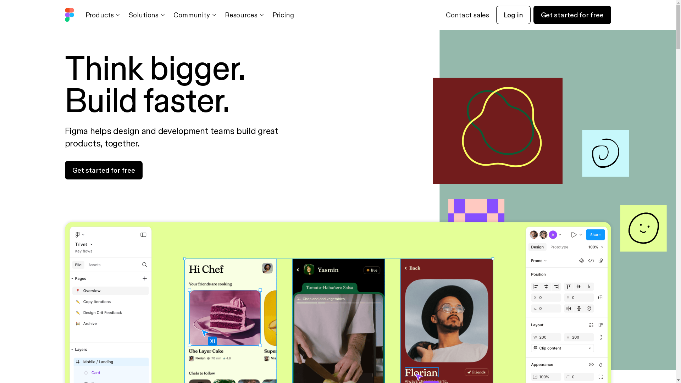Select the fill visibility eye icon
The width and height of the screenshot is (681, 383).
pos(591,364)
